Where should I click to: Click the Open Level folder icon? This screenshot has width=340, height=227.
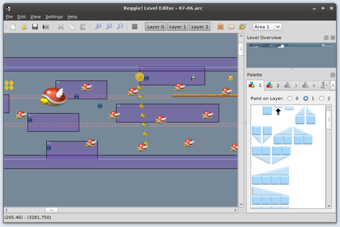(24, 27)
